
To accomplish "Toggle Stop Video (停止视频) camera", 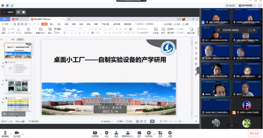I will 17,134.
